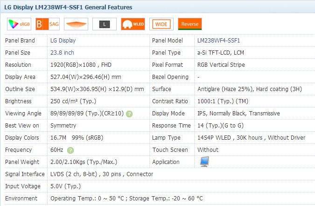Viewport: 315px width, 206px height.
Task: Click the 534.9(W)×306.95(H)×12.9(D) outline size
Action: tap(97, 89)
